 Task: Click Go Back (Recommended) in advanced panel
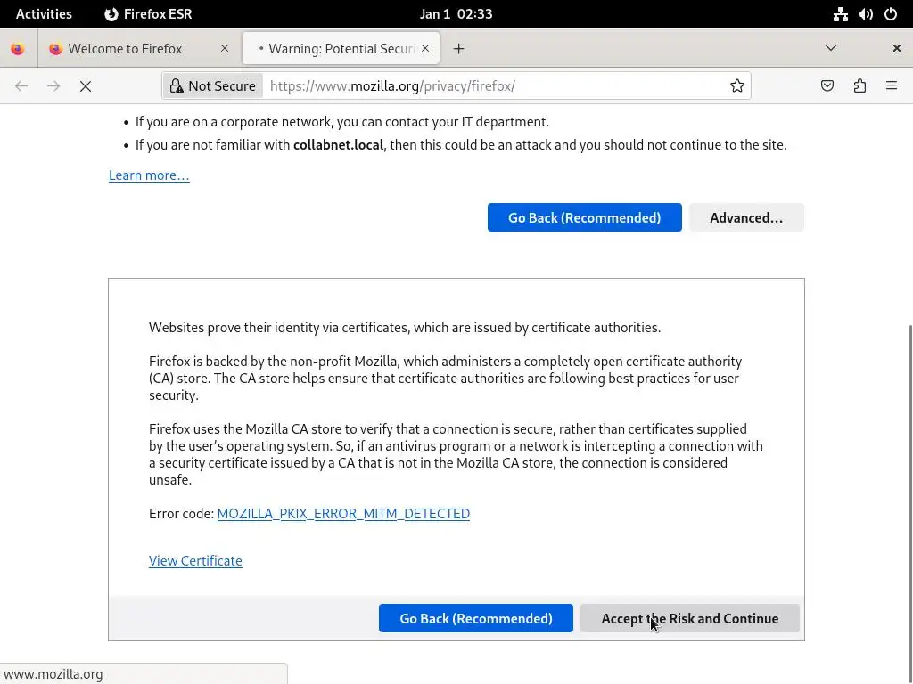pyautogui.click(x=476, y=618)
